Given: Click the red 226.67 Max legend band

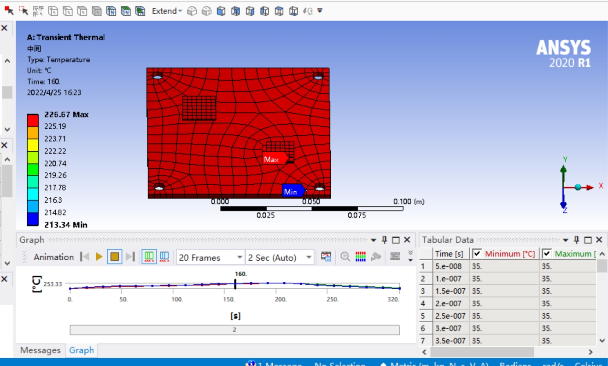Looking at the screenshot, I should pyautogui.click(x=33, y=120).
